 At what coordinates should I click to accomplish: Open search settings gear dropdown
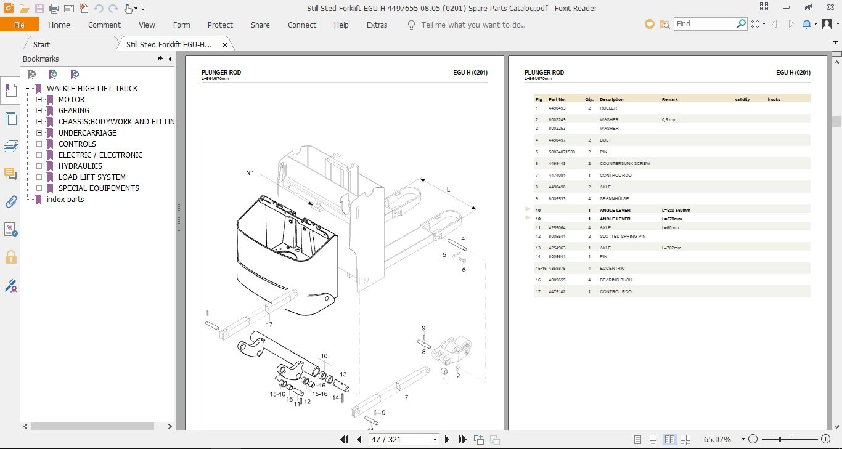point(758,24)
